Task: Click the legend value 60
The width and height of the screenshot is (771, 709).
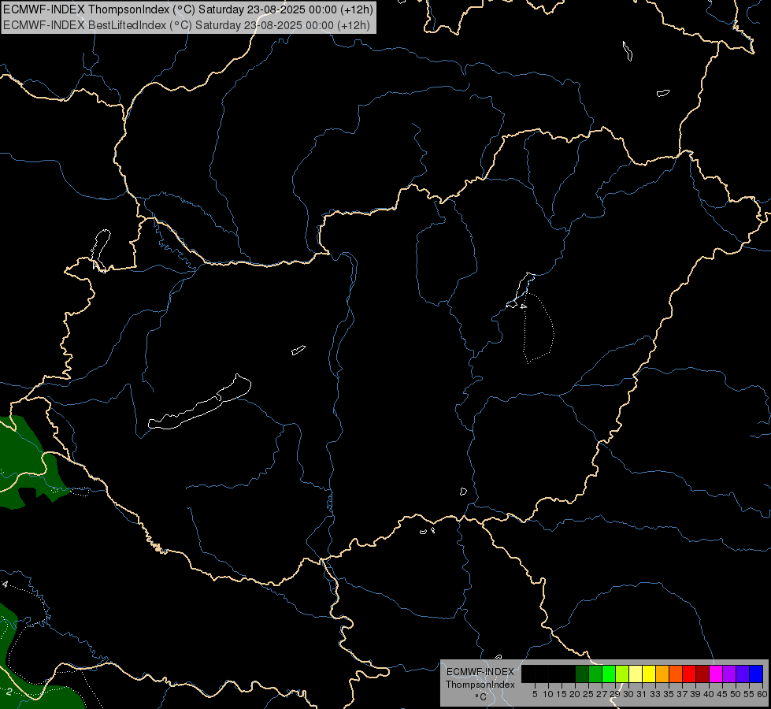Action: tap(762, 694)
